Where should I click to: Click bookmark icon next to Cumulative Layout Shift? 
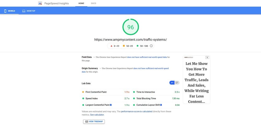161,105
